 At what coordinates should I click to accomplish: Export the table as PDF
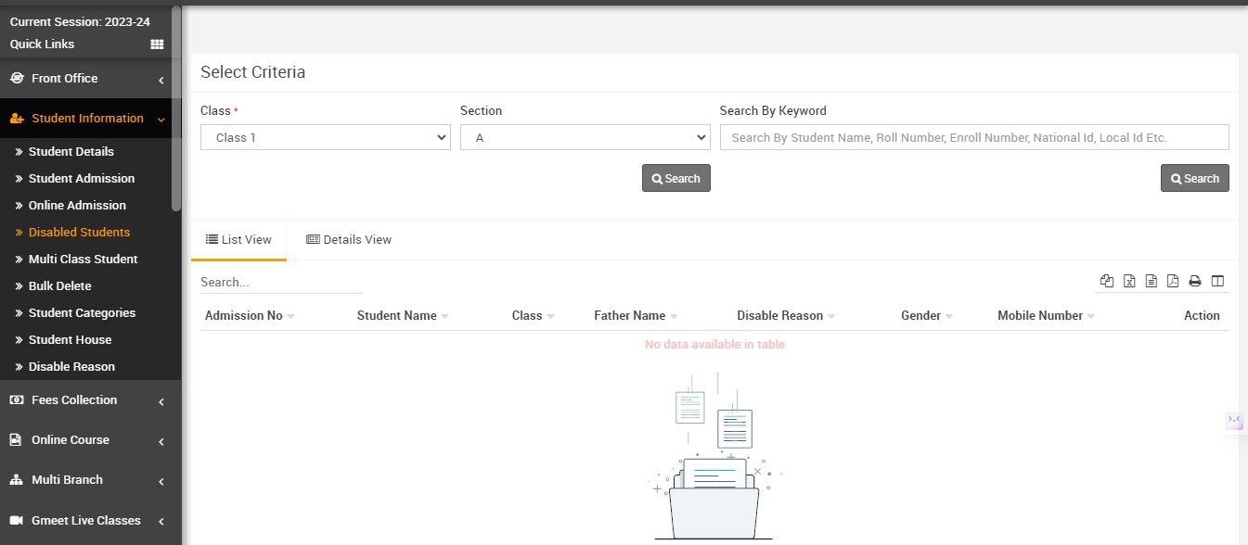point(1173,282)
